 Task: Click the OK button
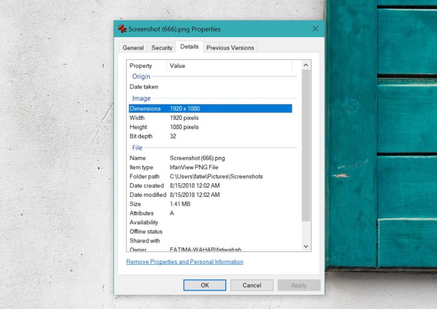click(x=204, y=285)
